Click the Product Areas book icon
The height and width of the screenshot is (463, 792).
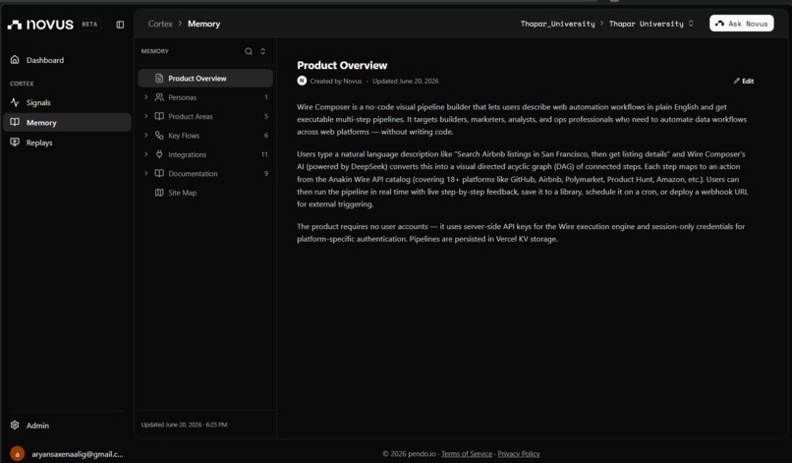[159, 116]
